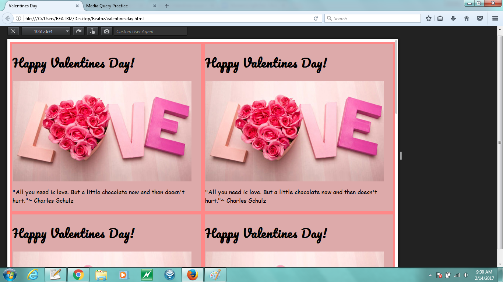The width and height of the screenshot is (503, 282).
Task: Click the Charles Schulz quote in the left card
Action: point(99,196)
